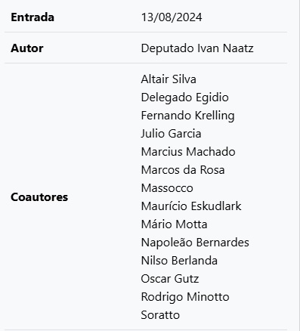
Task: Select coauthor Delegado Egidio
Action: (185, 97)
